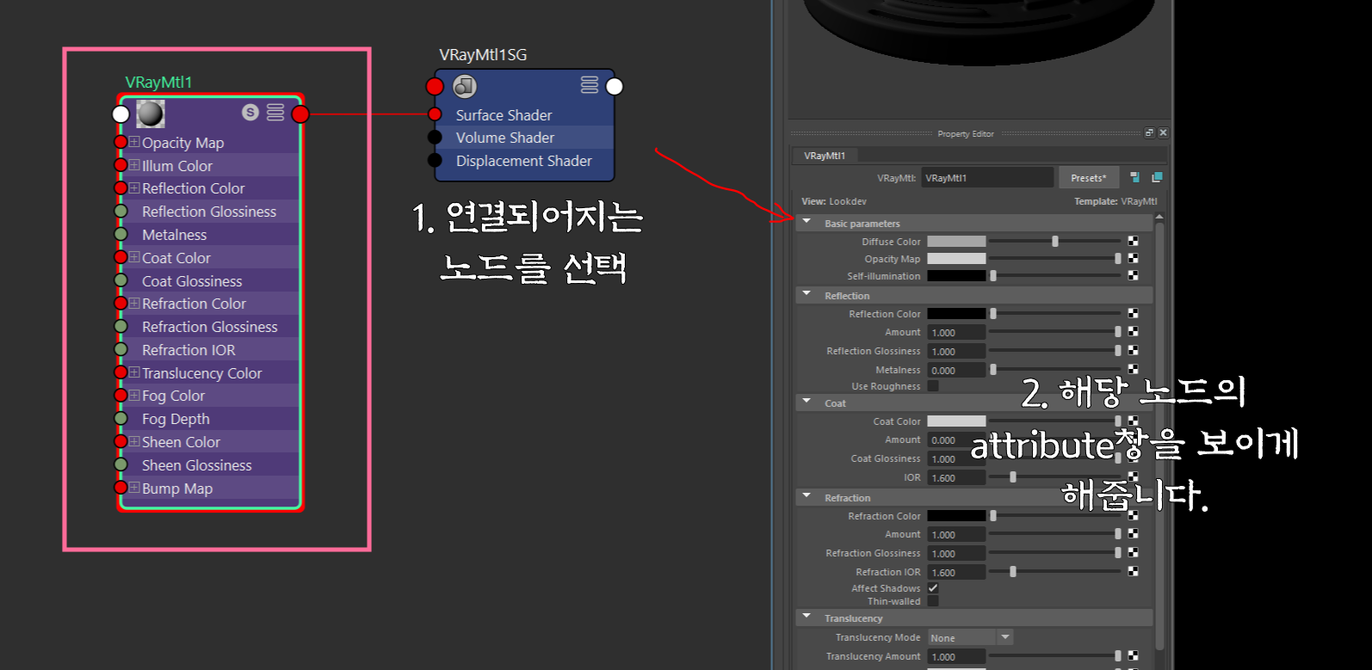
Task: Collapse the Basic parameters section
Action: (x=807, y=222)
